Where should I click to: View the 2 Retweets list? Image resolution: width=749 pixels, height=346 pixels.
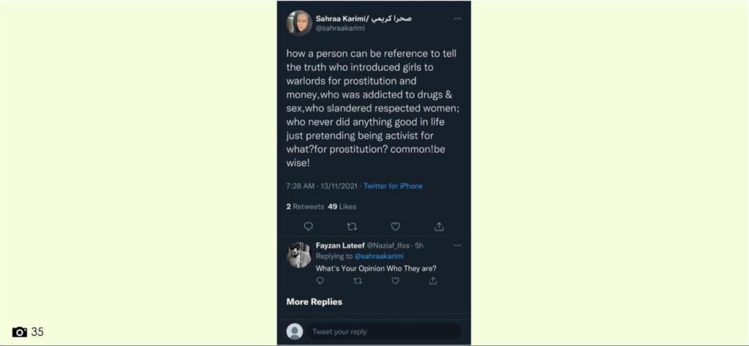[304, 207]
